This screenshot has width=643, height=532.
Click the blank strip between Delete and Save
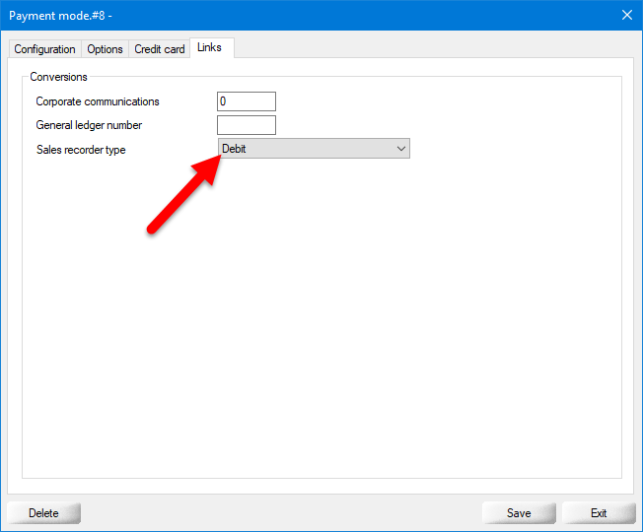[281, 513]
